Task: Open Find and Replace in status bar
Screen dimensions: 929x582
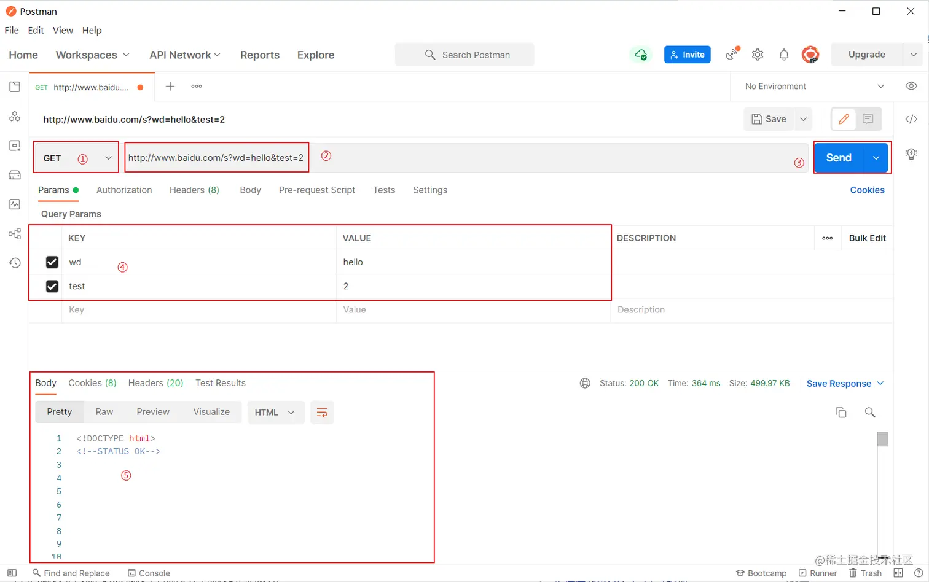Action: tap(71, 573)
